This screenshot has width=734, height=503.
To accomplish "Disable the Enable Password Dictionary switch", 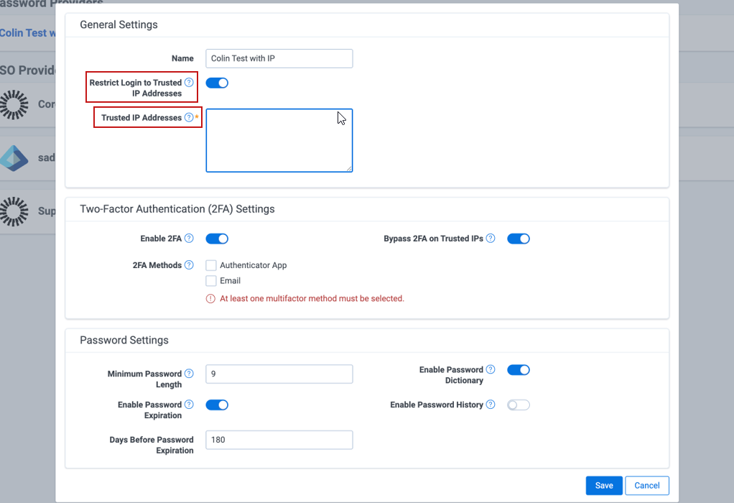I will 519,370.
